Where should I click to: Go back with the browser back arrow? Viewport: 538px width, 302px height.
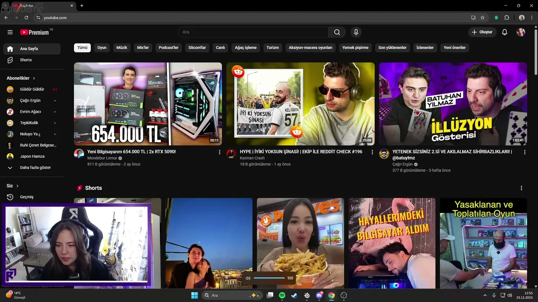[6, 18]
